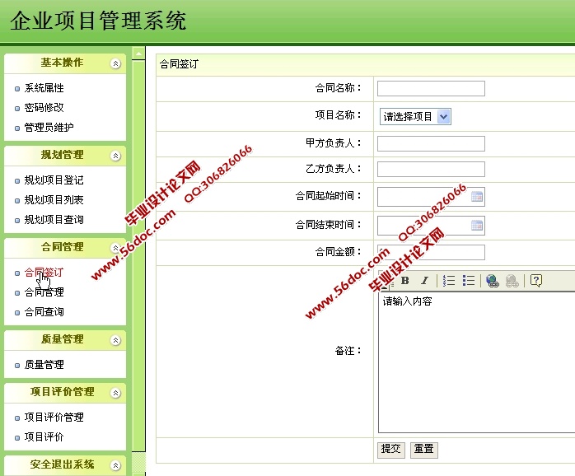Click into the 备注 rich text area
This screenshot has width=575, height=476.
476,362
